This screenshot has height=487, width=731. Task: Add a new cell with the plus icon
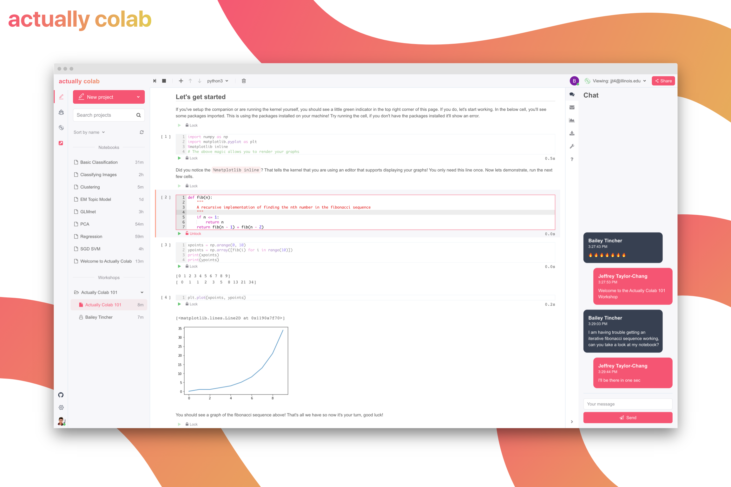181,81
